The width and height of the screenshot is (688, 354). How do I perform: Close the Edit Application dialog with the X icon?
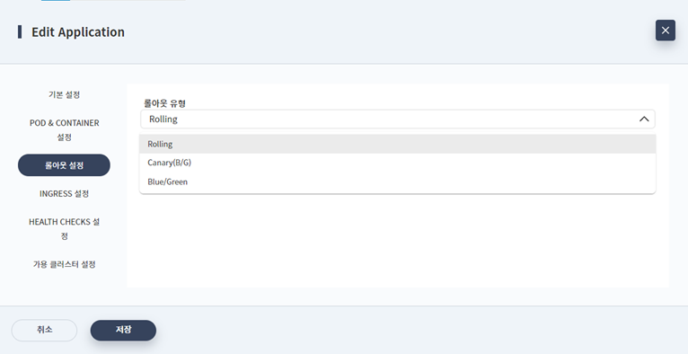pyautogui.click(x=666, y=31)
